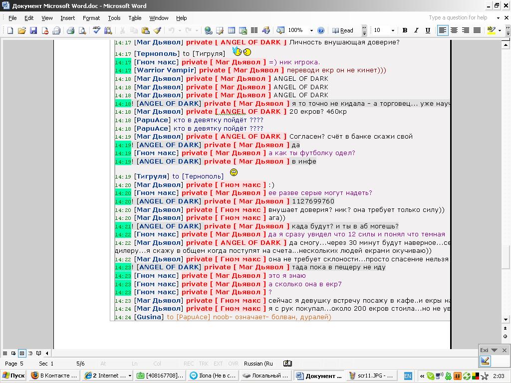Click the Read layout button
This screenshot has width=511, height=383.
[343, 30]
